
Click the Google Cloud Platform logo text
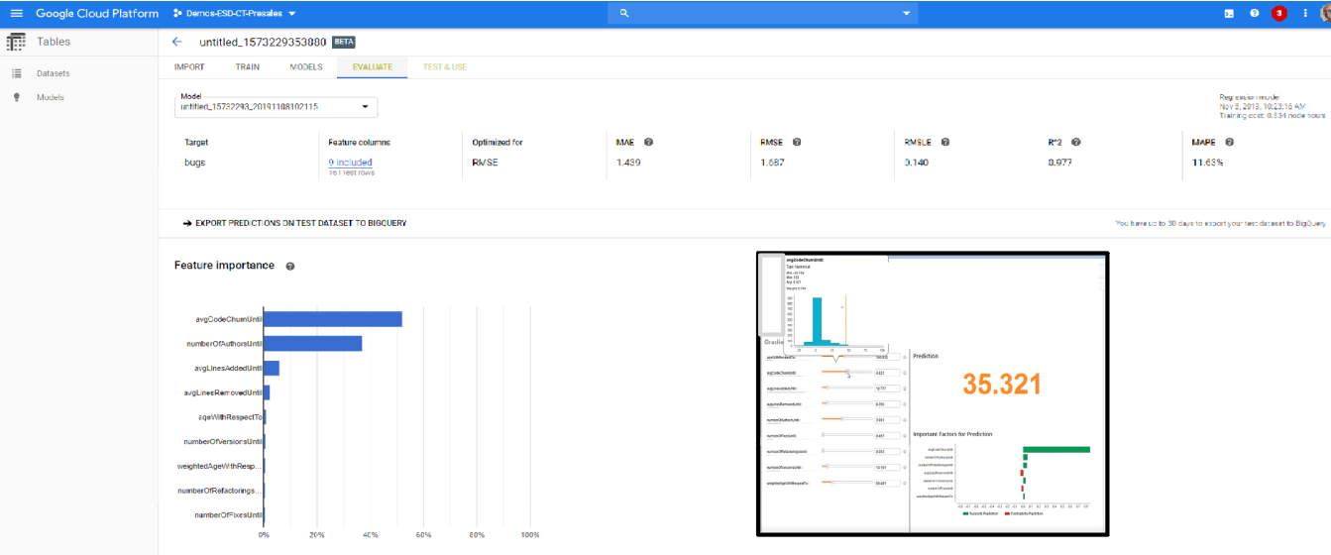[x=97, y=14]
